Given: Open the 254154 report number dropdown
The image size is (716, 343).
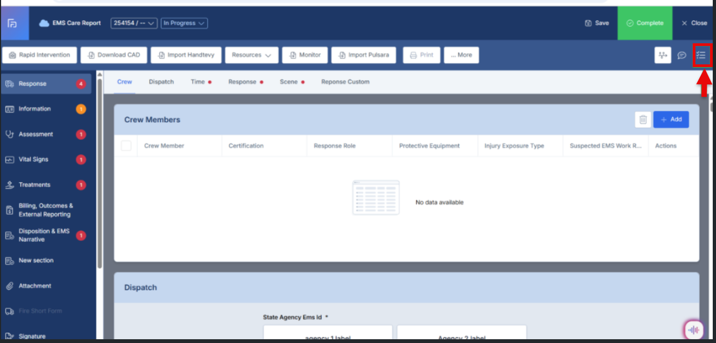Looking at the screenshot, I should 134,23.
